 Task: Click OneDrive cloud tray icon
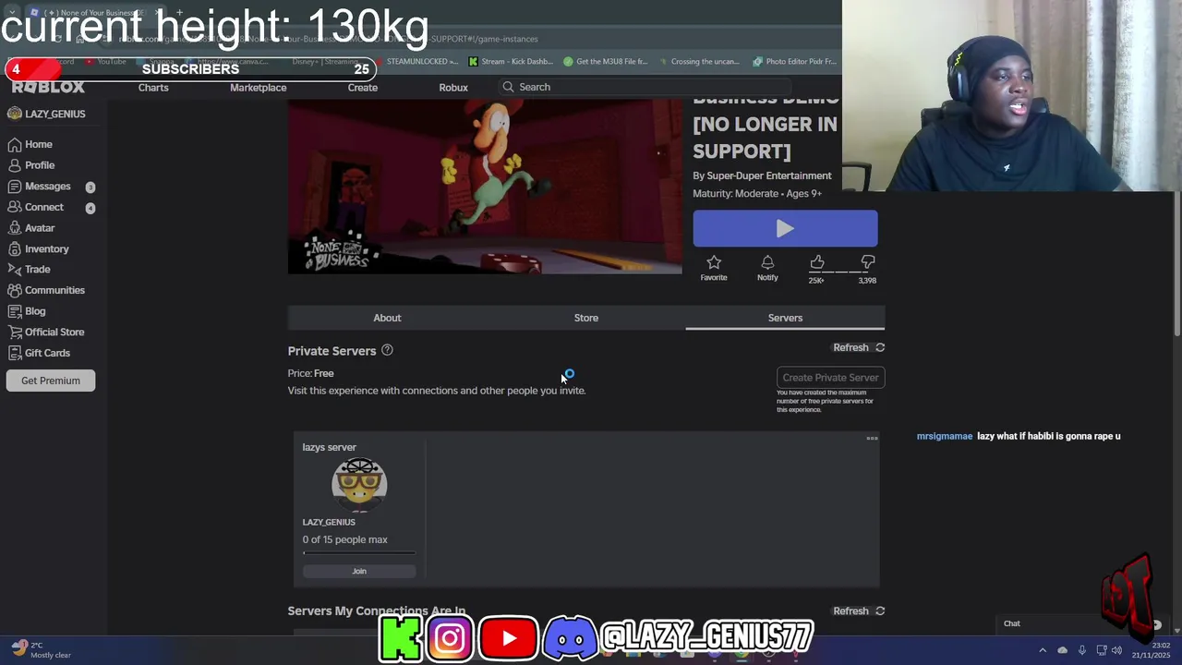point(1062,650)
